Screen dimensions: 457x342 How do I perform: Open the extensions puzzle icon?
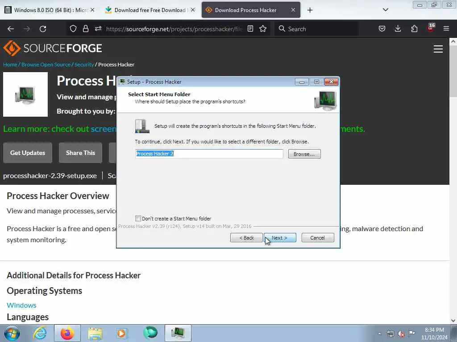(x=414, y=28)
